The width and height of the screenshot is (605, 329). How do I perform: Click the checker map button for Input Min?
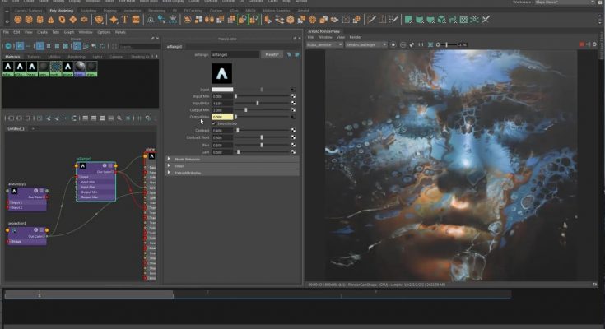click(293, 96)
